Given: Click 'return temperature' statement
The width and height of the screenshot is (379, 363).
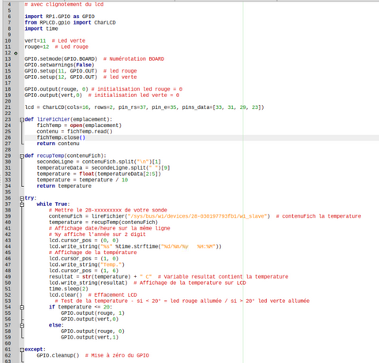Looking at the screenshot, I should click(x=64, y=186).
